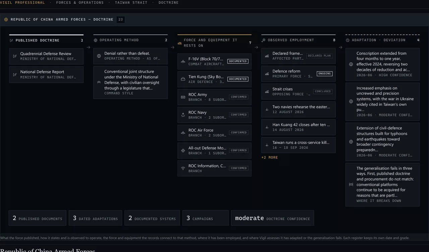Open the 2 Documented Systems stat tile
The height and width of the screenshot is (252, 429).
(152, 218)
